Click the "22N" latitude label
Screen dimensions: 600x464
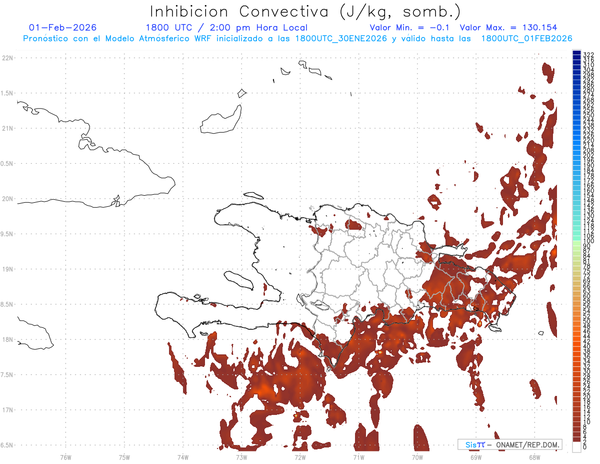coord(7,58)
